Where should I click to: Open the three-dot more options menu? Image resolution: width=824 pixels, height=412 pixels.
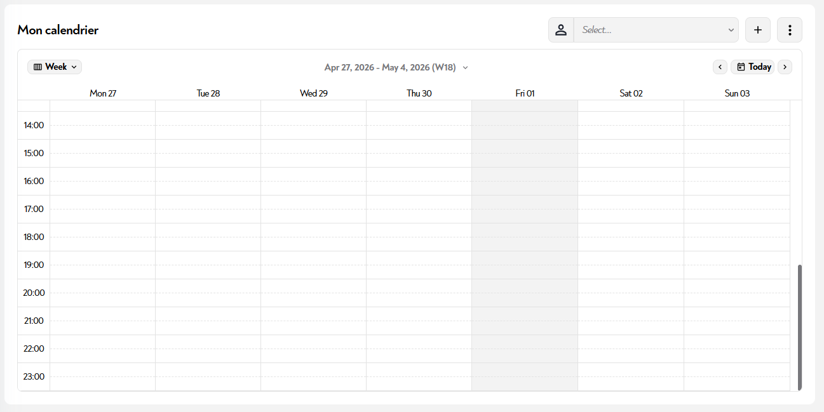pyautogui.click(x=789, y=30)
